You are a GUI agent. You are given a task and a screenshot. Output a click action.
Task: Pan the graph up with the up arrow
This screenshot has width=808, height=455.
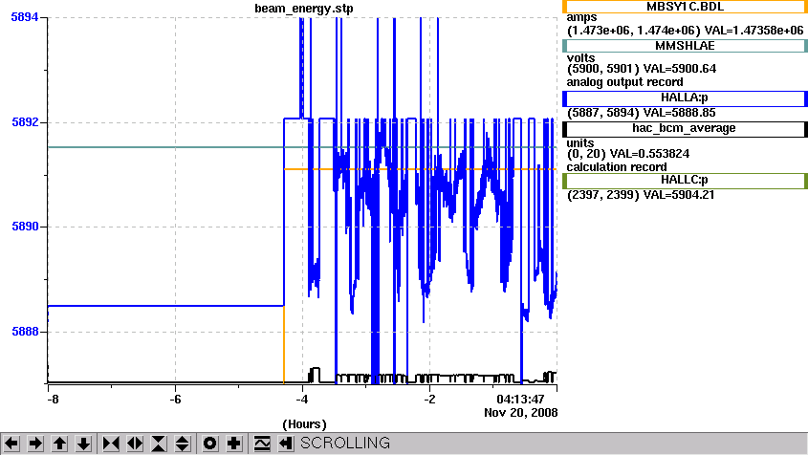point(59,444)
